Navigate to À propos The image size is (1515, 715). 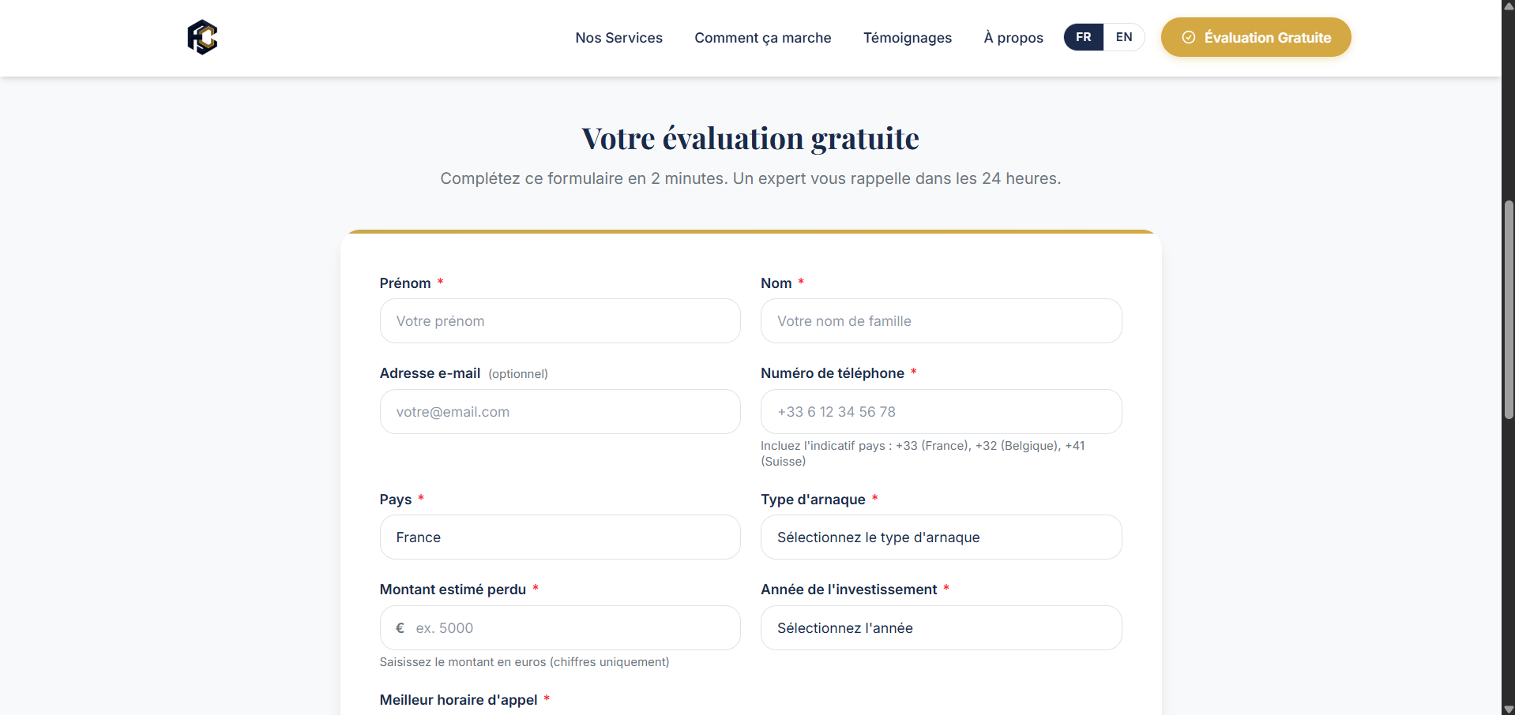tap(1013, 38)
